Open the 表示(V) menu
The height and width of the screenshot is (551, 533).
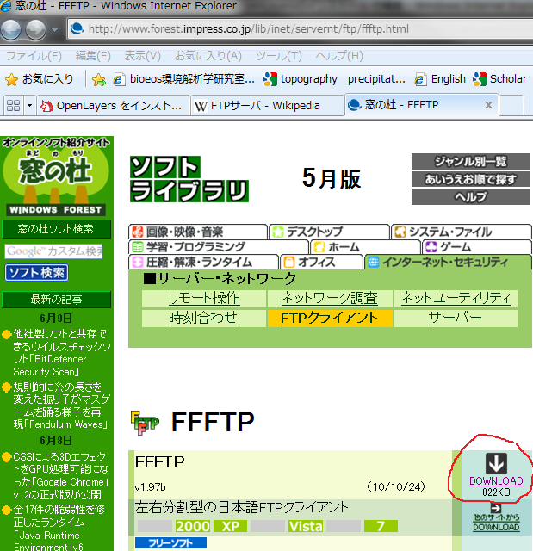tap(143, 56)
